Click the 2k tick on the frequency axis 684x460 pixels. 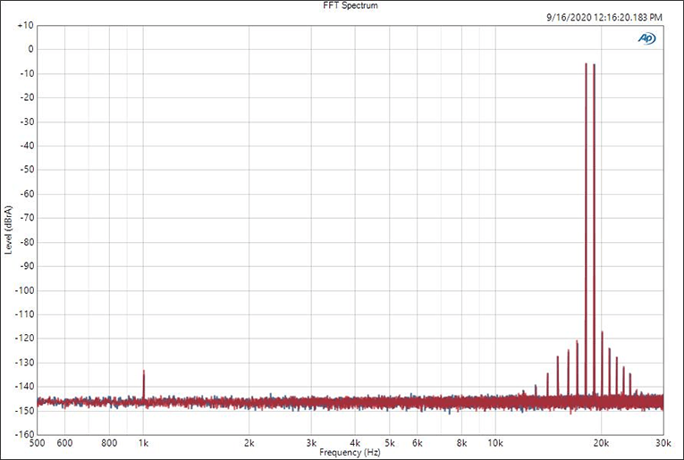249,443
